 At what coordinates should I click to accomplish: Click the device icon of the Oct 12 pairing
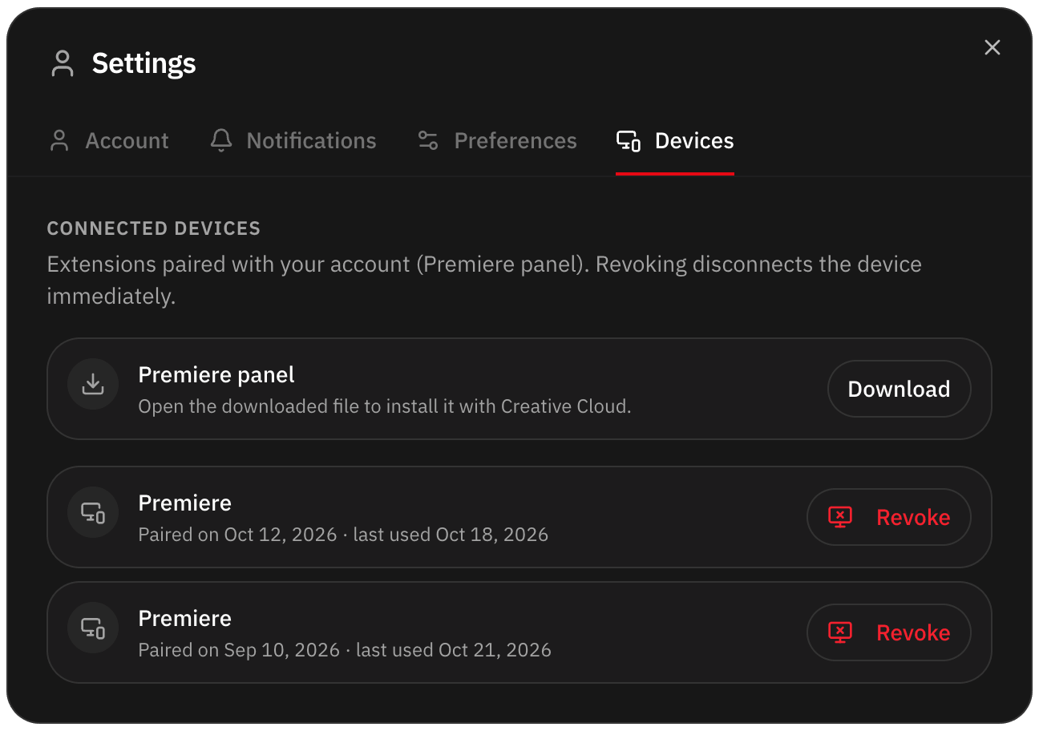coord(93,512)
